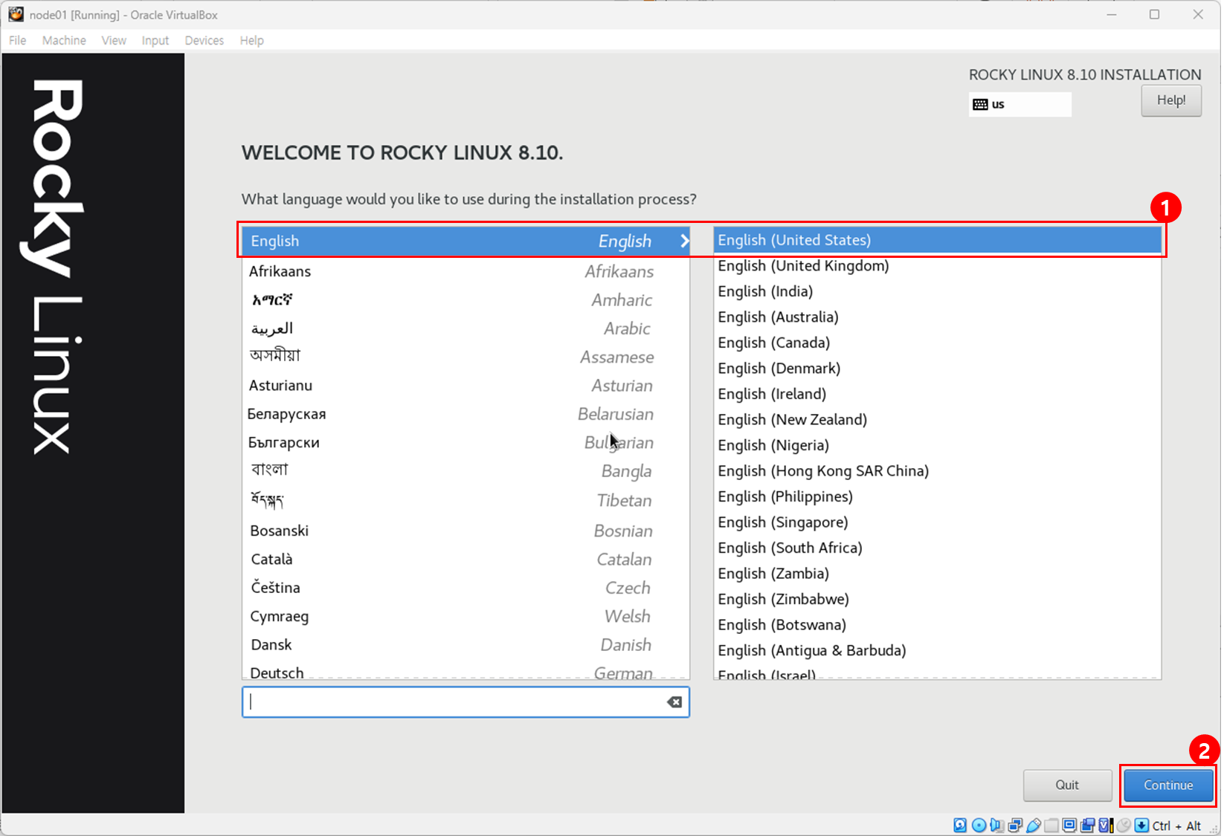Open the Help menu
The width and height of the screenshot is (1224, 836).
coord(252,40)
